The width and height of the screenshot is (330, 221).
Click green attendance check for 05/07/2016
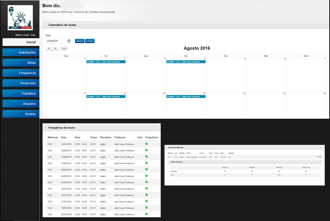[147, 214]
